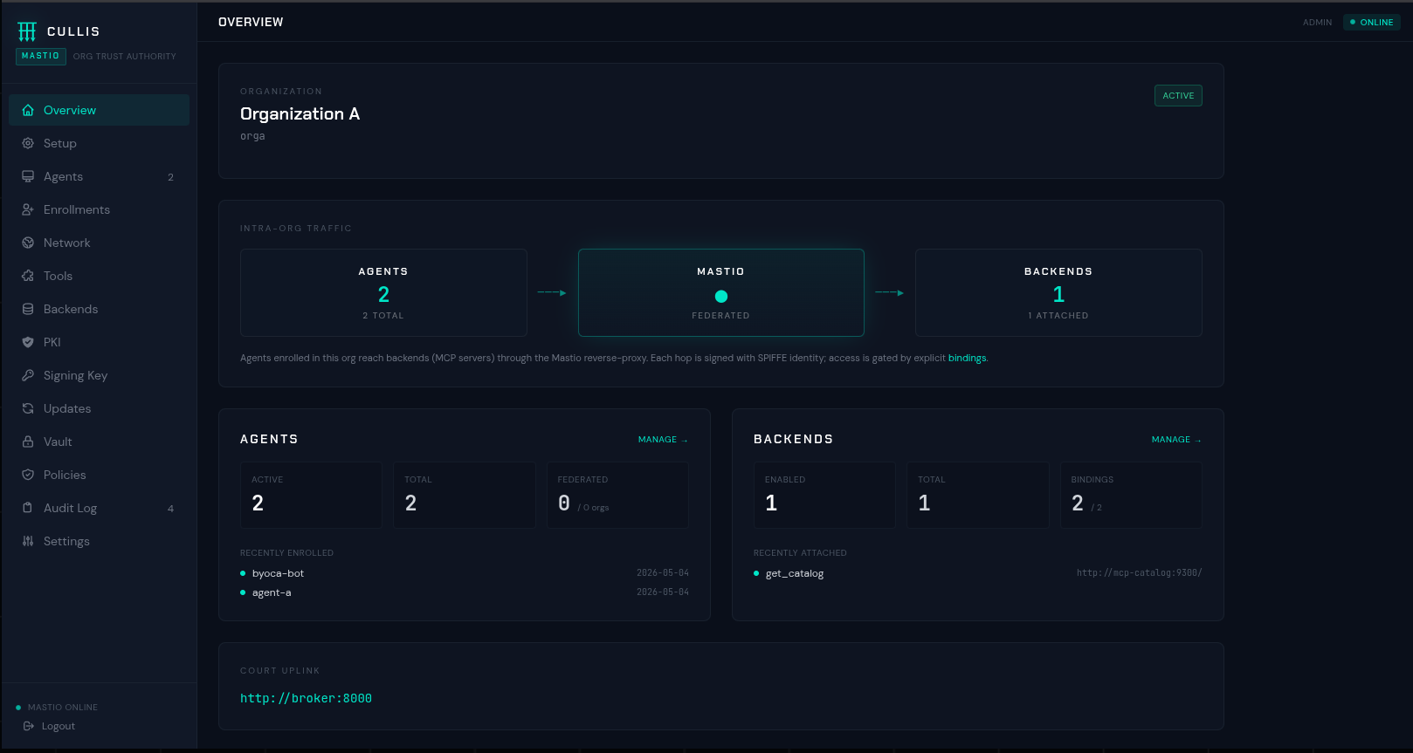
Task: Click the Logout arrow icon
Action: click(29, 726)
